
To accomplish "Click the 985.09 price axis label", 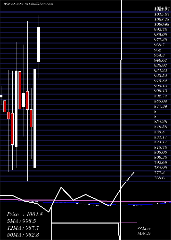I will pos(160,35).
